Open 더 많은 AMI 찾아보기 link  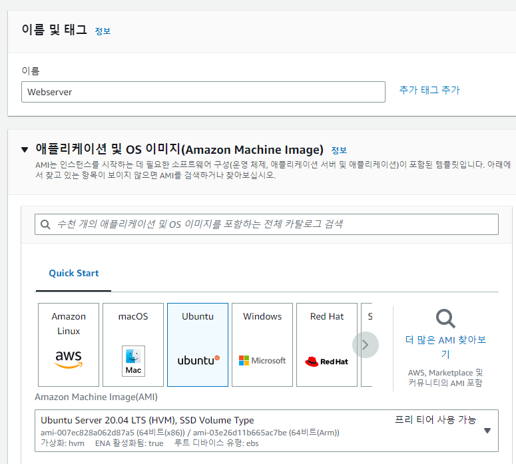[x=445, y=347]
